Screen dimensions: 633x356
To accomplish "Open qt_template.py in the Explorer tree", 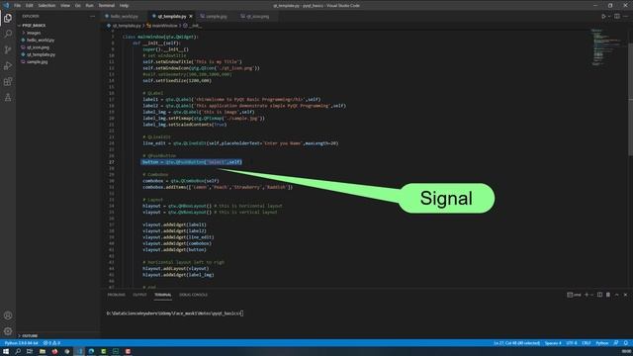I will [41, 54].
